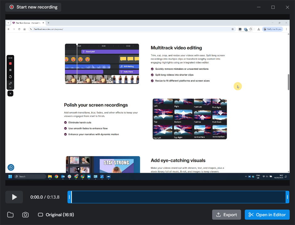
Task: Click the Start new recording button
Action: (x=33, y=7)
